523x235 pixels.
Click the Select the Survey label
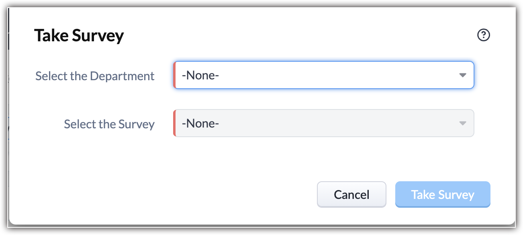109,124
